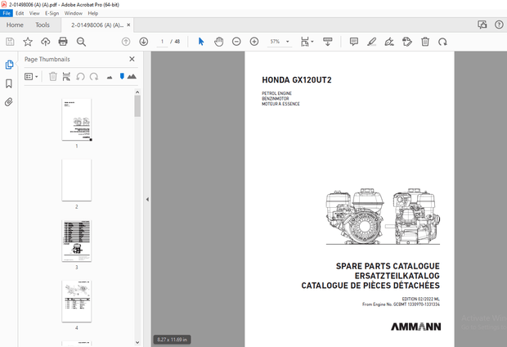Switch to the Tools tab

(42, 25)
